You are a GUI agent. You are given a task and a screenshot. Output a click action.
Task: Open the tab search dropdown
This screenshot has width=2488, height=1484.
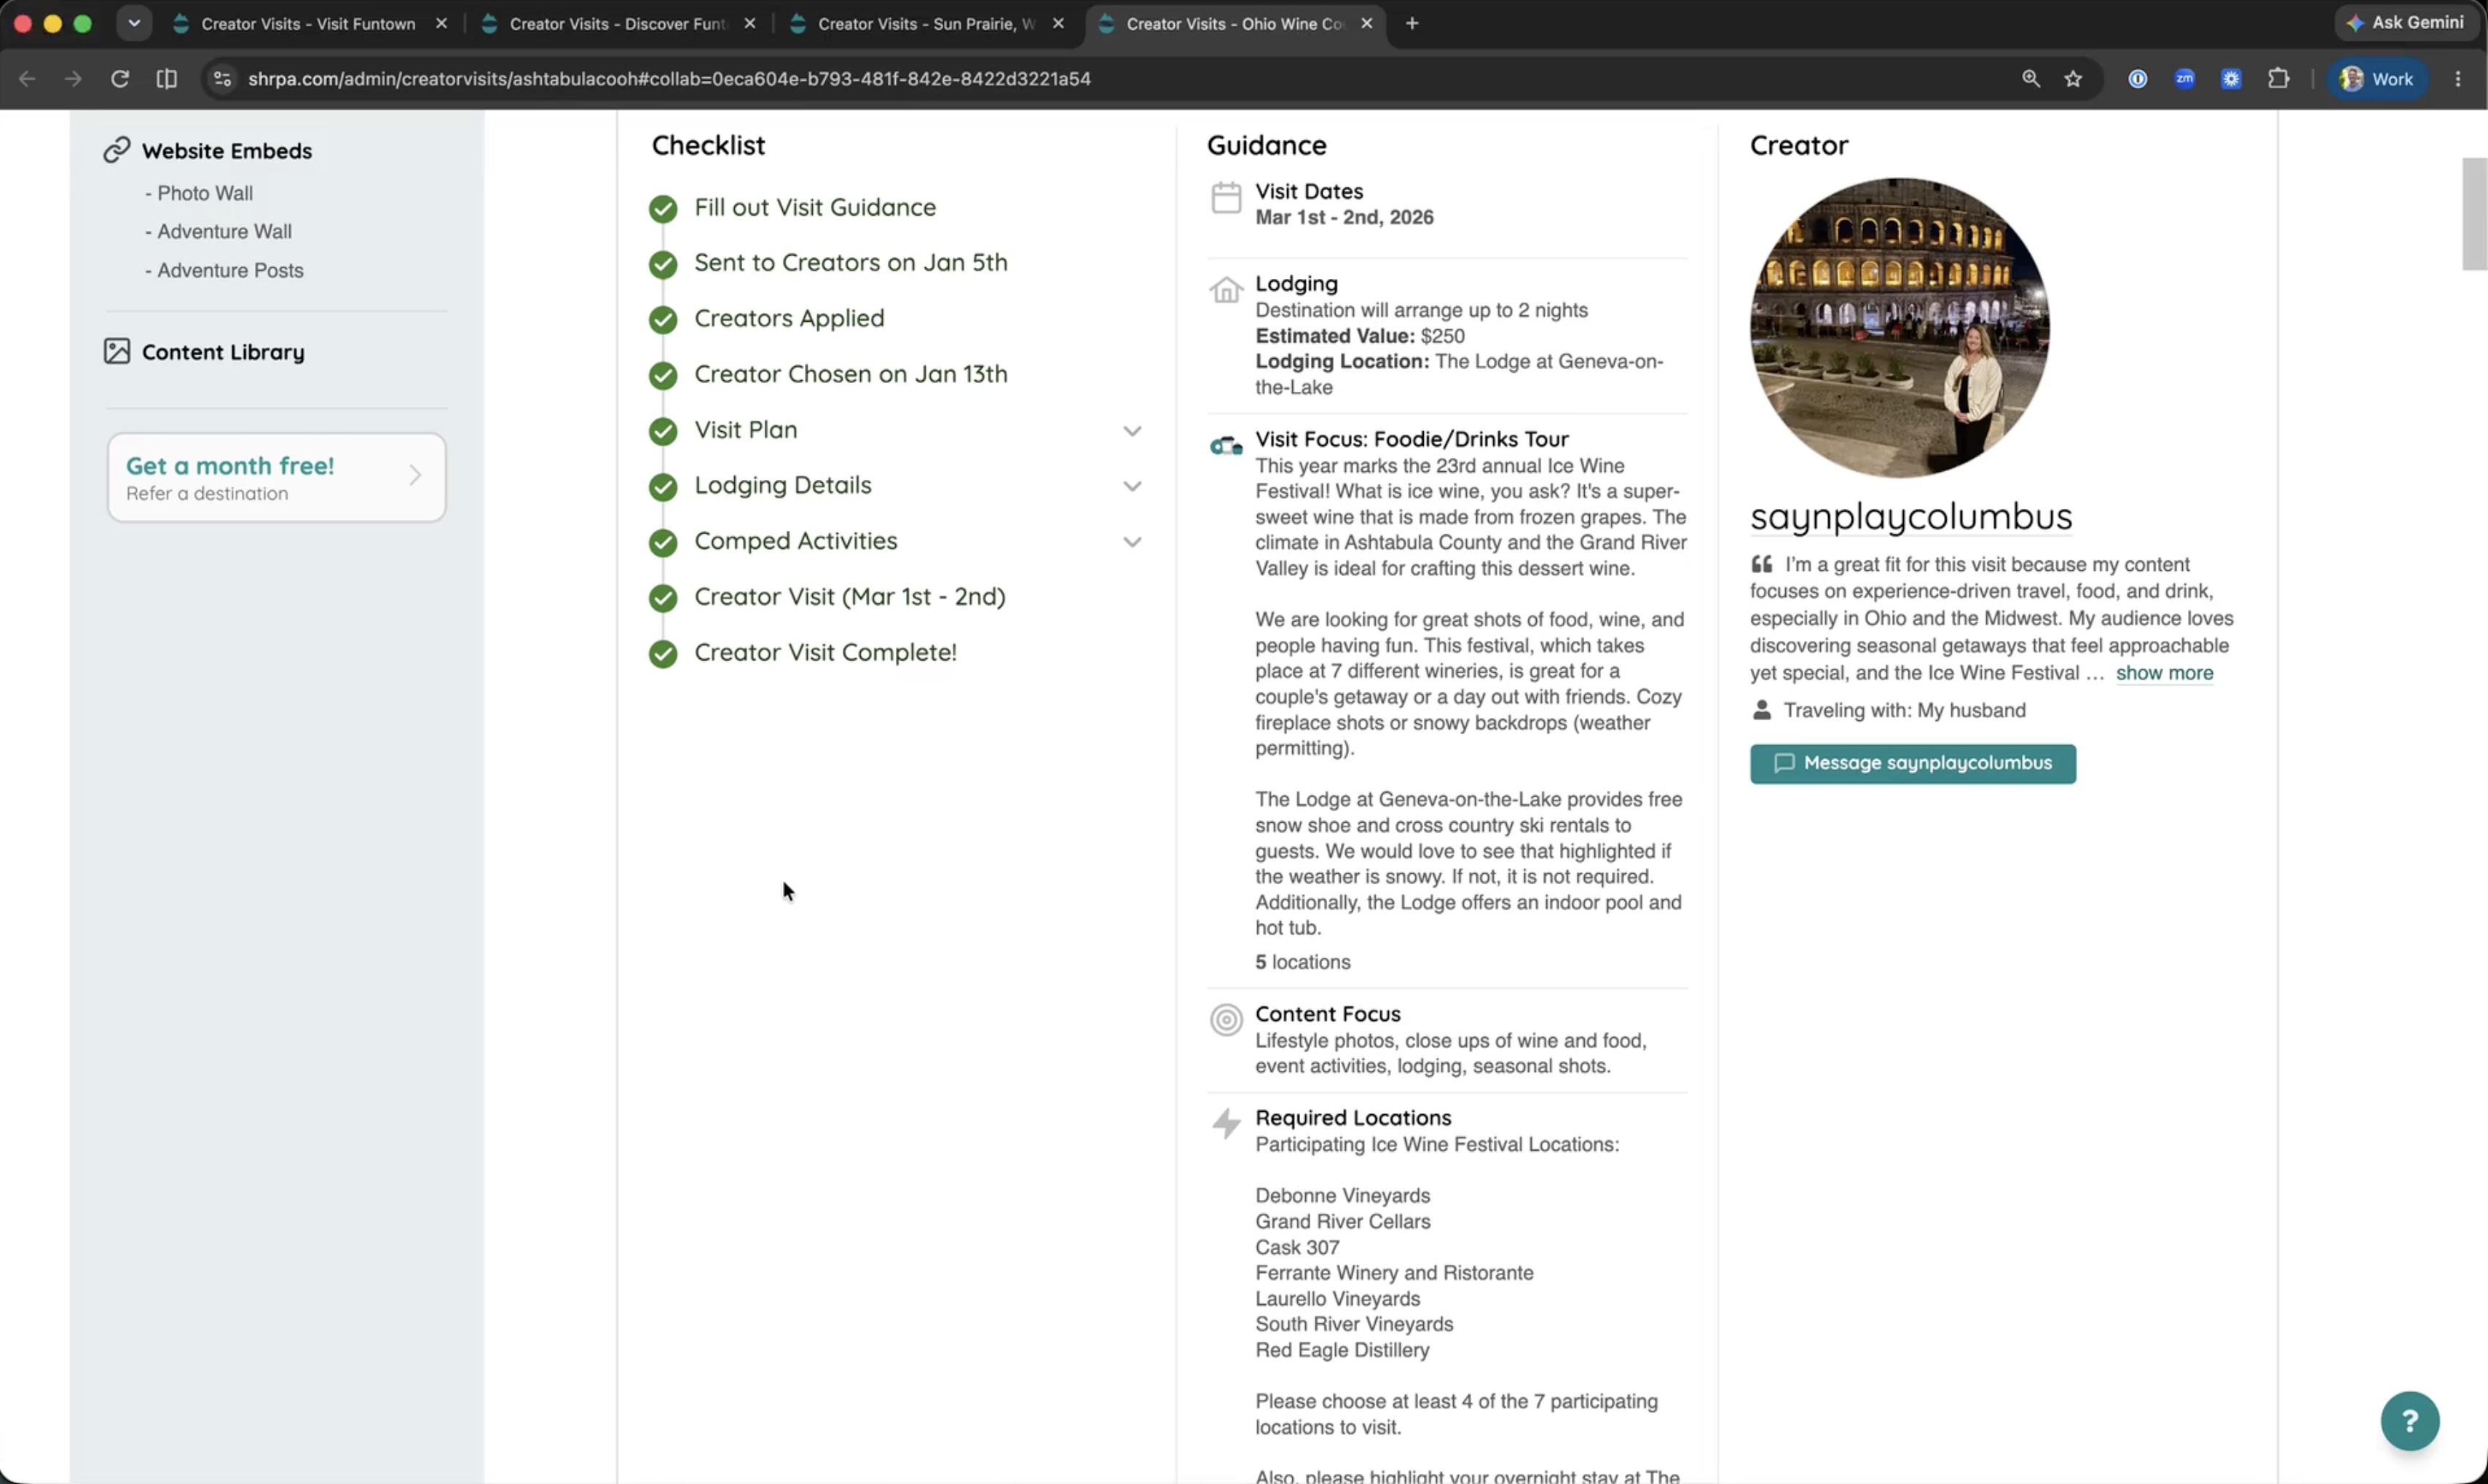(x=134, y=23)
